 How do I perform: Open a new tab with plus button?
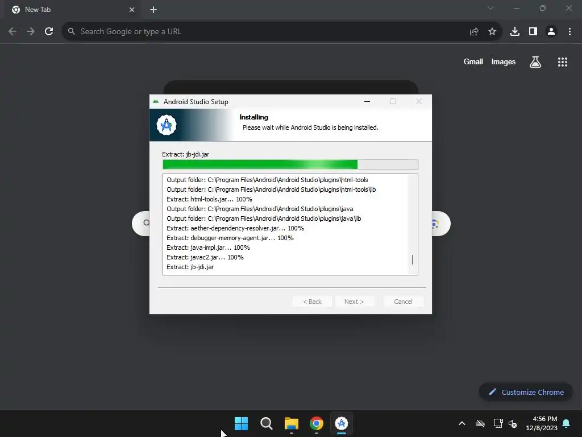(153, 10)
